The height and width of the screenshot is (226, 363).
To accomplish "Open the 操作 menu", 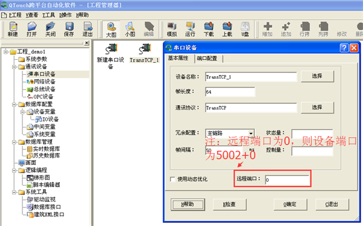I will tap(65, 15).
